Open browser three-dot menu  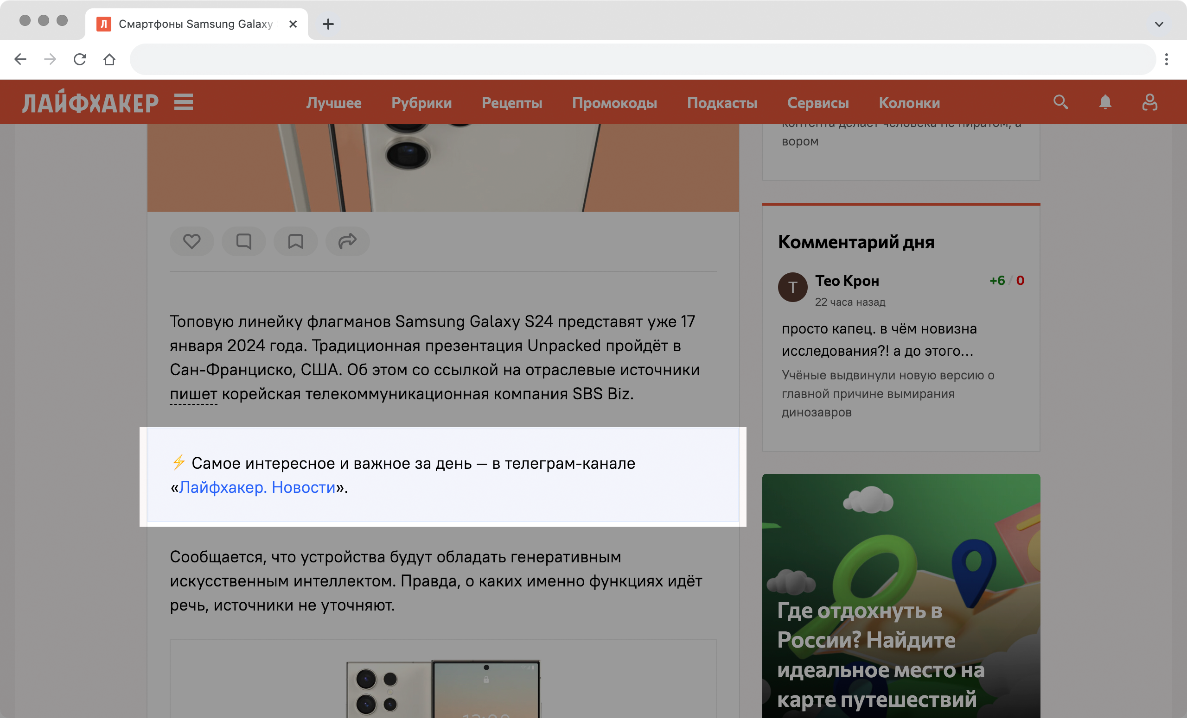[1167, 59]
